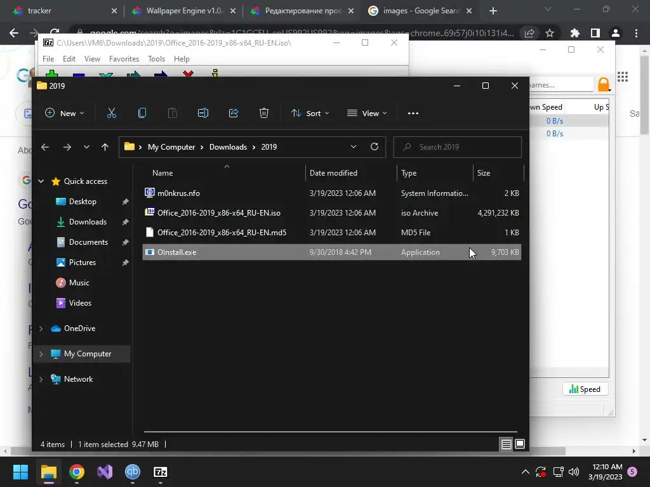Sort by Date modified column header
This screenshot has height=487, width=650.
click(351, 173)
